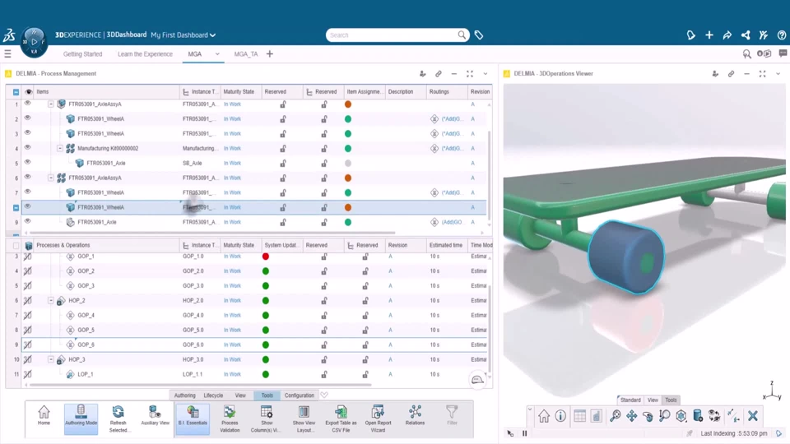
Task: Open the Configuration toolbar tab
Action: 300,395
